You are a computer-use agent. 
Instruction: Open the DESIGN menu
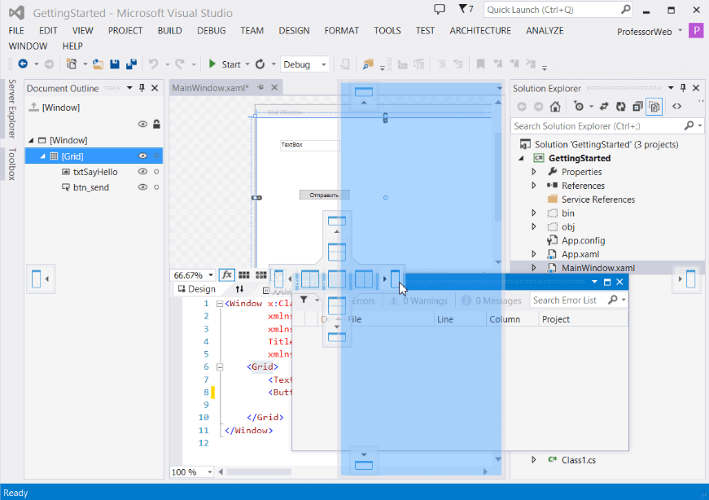tap(294, 30)
